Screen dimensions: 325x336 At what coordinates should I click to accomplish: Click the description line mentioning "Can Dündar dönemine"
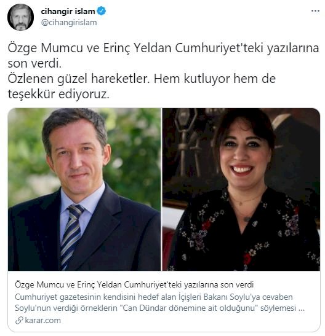159,308
